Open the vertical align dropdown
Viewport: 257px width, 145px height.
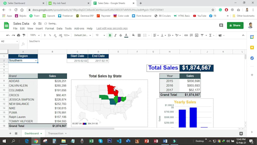point(163,35)
